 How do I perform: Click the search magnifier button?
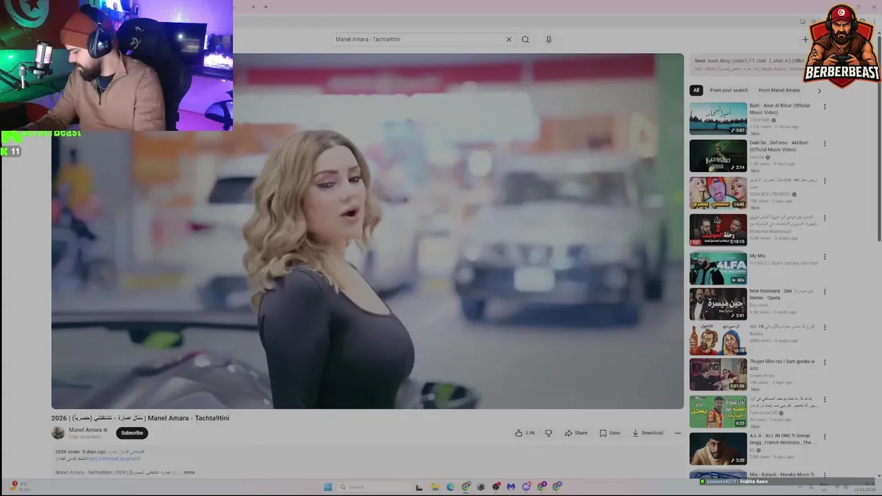point(525,39)
